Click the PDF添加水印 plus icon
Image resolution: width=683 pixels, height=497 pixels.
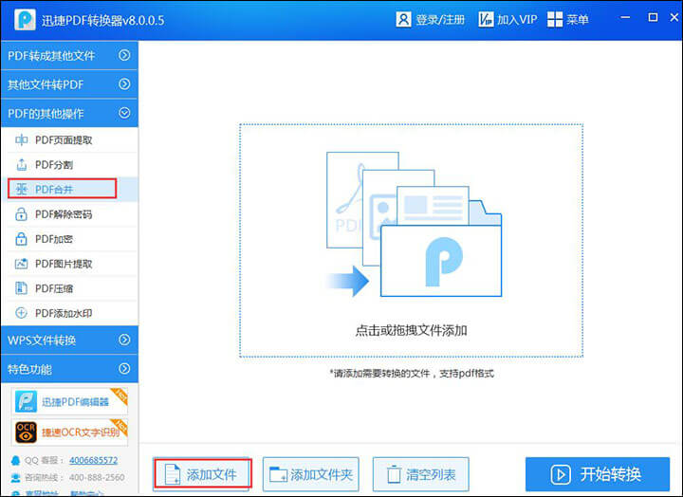(21, 313)
